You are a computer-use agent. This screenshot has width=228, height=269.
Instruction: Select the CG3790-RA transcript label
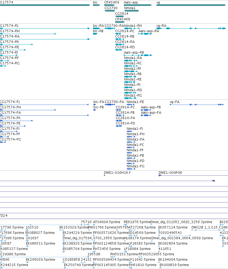tap(114, 26)
